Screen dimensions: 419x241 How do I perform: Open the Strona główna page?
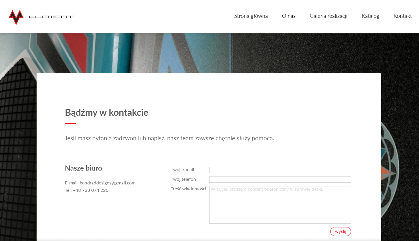point(251,16)
